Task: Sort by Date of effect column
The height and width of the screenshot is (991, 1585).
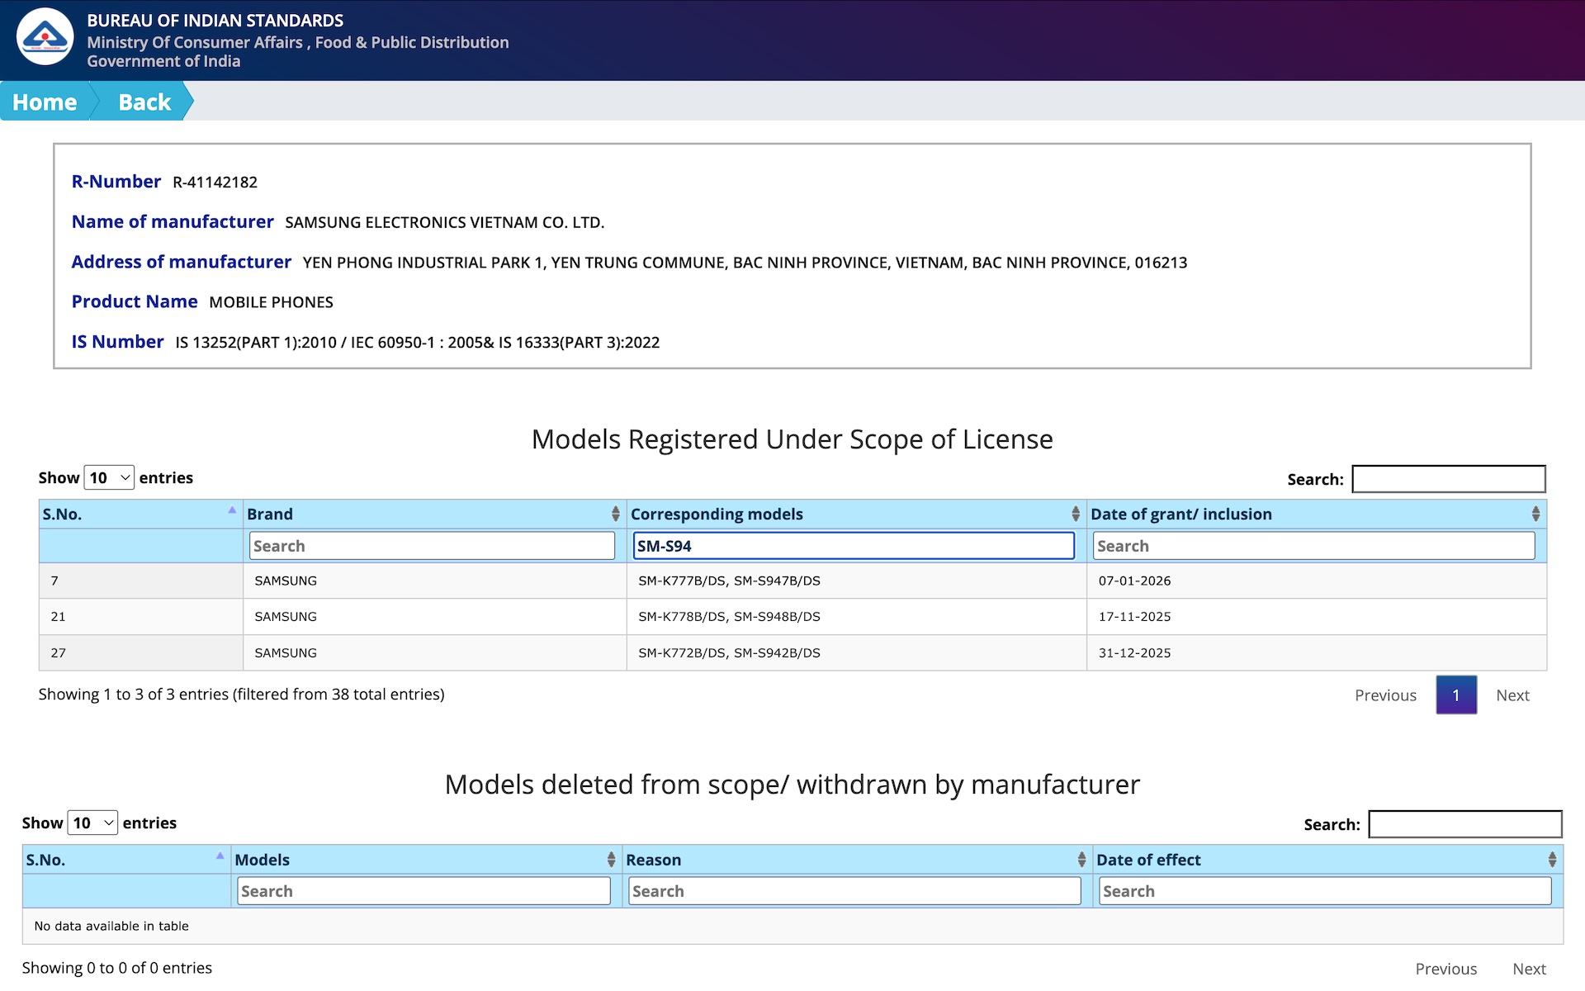Action: (1551, 860)
